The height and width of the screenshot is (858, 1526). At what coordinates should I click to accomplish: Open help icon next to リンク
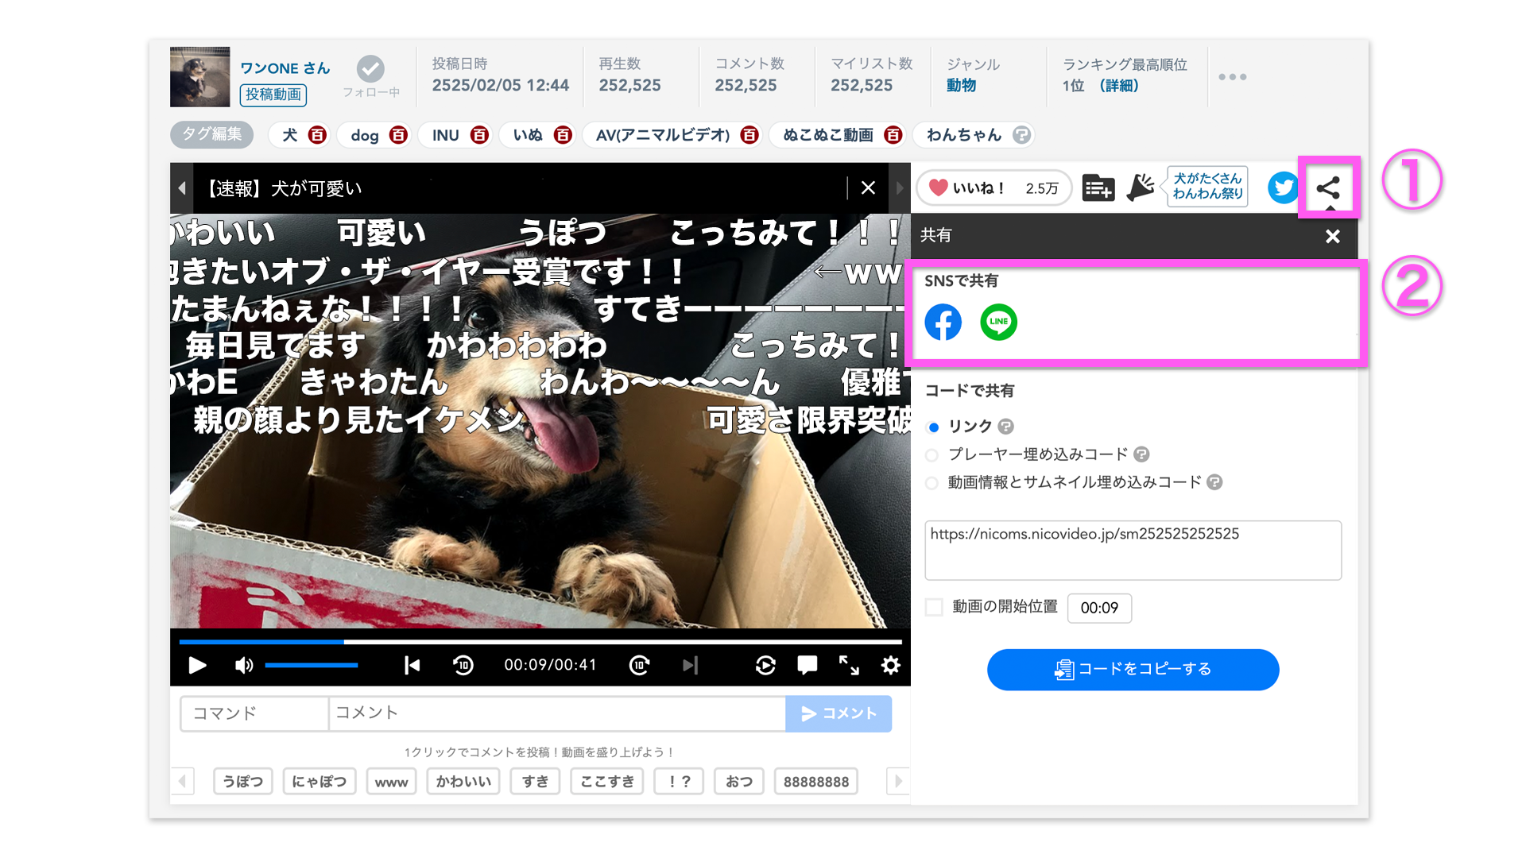pyautogui.click(x=1005, y=427)
